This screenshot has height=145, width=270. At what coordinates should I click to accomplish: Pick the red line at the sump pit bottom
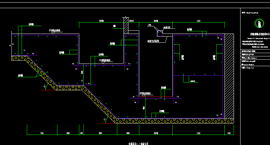[156, 96]
